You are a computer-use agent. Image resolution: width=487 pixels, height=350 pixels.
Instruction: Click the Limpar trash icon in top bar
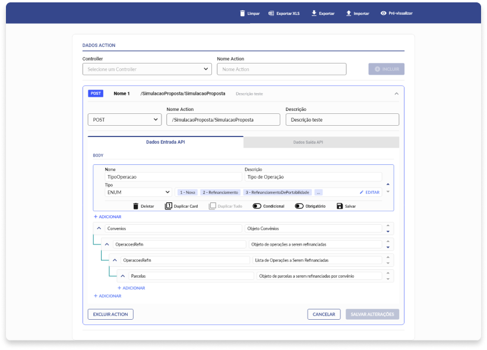(242, 13)
